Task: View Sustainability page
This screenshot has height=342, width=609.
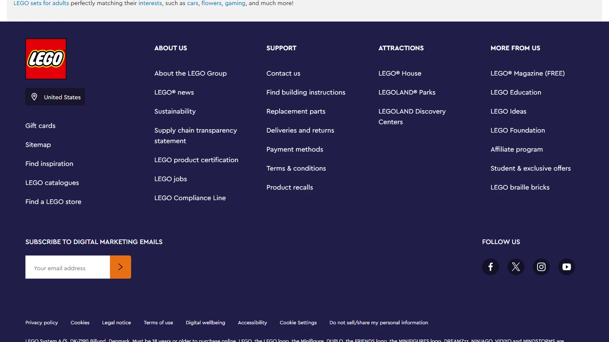Action: click(175, 111)
